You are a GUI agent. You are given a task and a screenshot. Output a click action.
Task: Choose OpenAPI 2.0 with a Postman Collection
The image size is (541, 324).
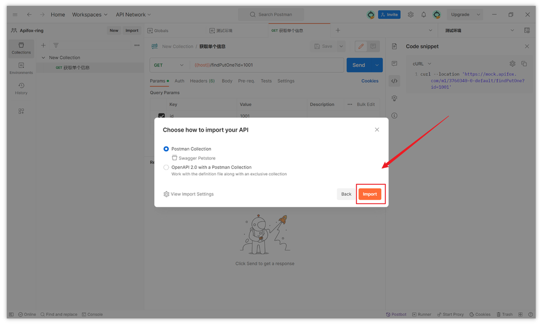pyautogui.click(x=166, y=167)
